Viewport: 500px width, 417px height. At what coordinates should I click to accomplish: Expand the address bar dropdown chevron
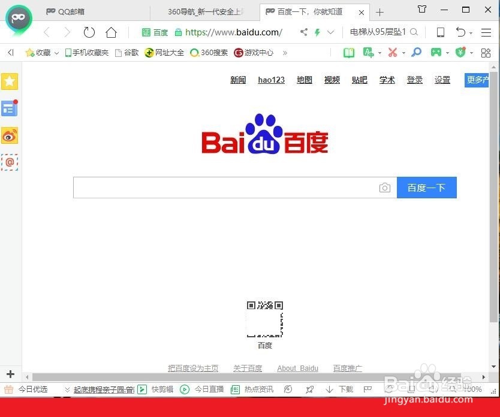pyautogui.click(x=331, y=32)
